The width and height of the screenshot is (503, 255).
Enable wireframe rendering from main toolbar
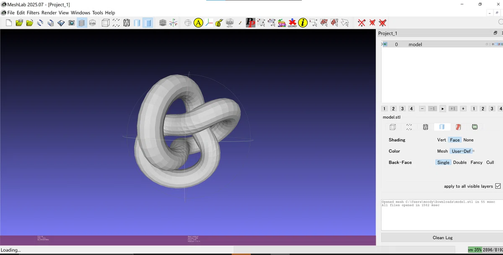[127, 23]
